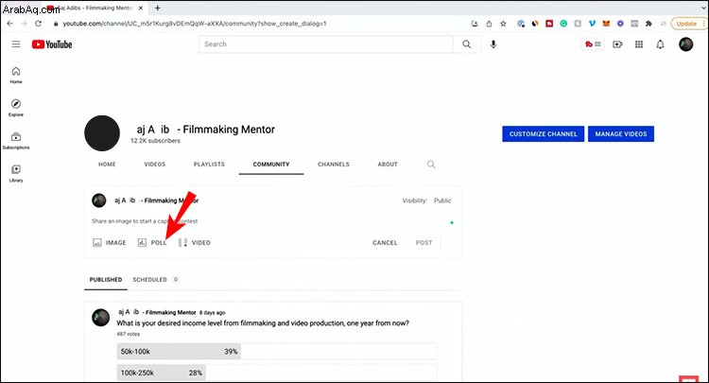Open the Create video camera icon
Viewport: 709px width, 383px height.
(x=617, y=44)
